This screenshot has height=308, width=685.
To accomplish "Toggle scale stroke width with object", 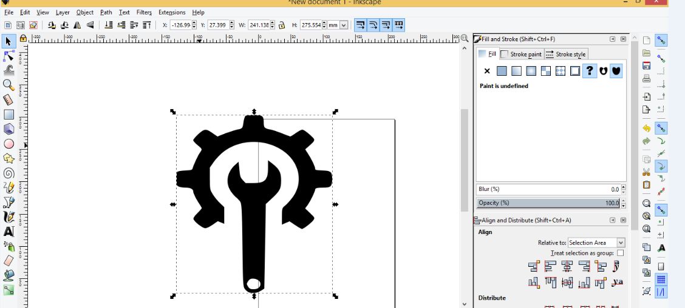I will tap(360, 25).
